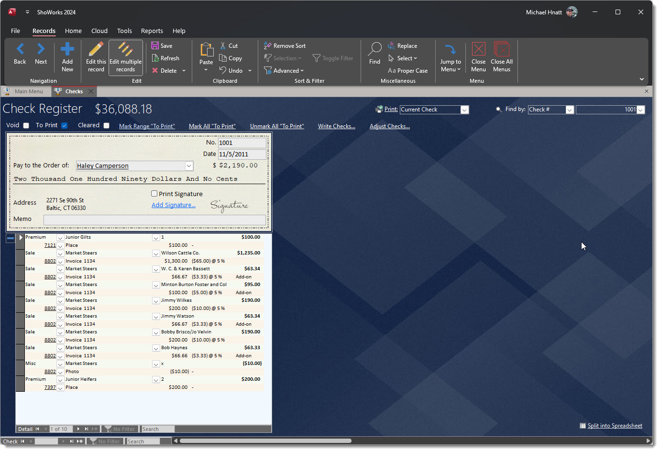Click into the Memo text field
Image resolution: width=660 pixels, height=452 pixels.
pyautogui.click(x=154, y=220)
